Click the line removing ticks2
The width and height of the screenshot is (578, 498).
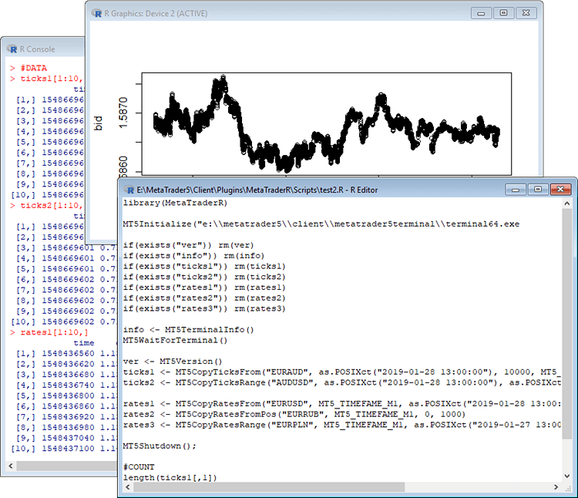point(204,278)
